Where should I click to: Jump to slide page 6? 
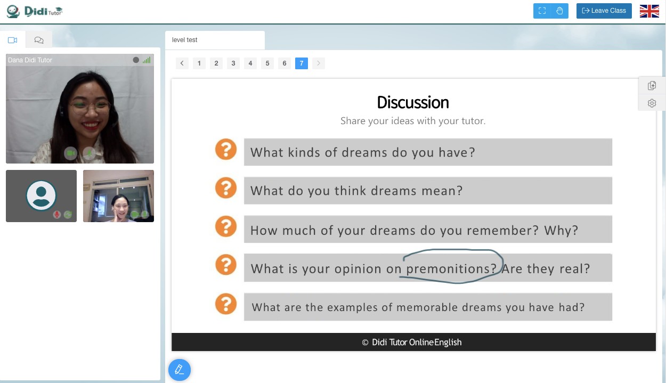click(x=285, y=63)
